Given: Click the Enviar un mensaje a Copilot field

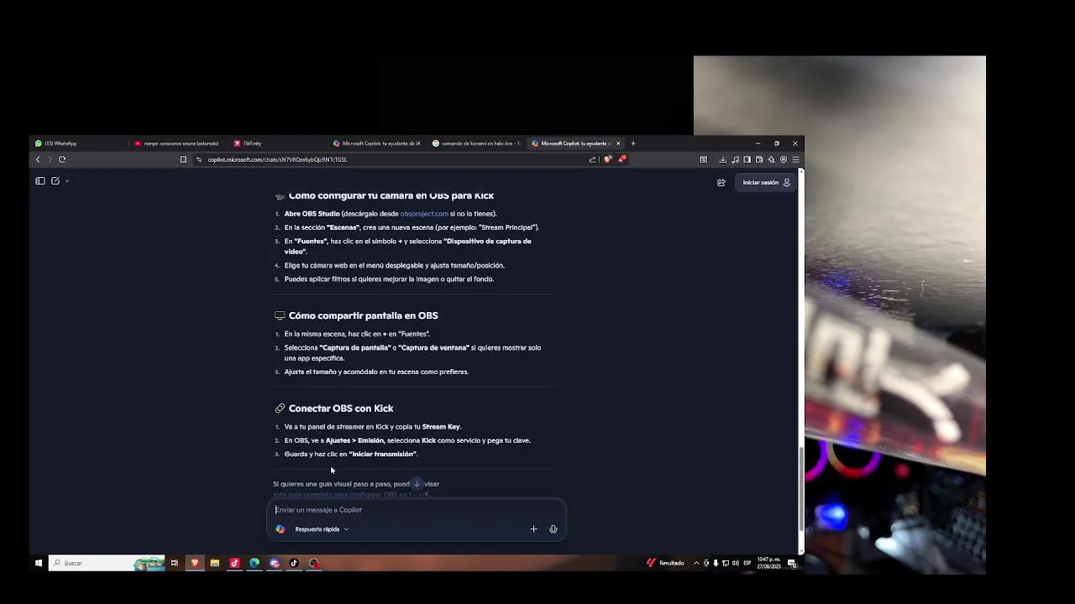Looking at the screenshot, I should pos(416,510).
